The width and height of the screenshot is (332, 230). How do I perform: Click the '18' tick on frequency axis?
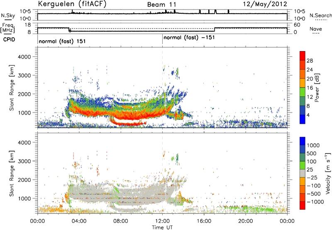click(28, 25)
